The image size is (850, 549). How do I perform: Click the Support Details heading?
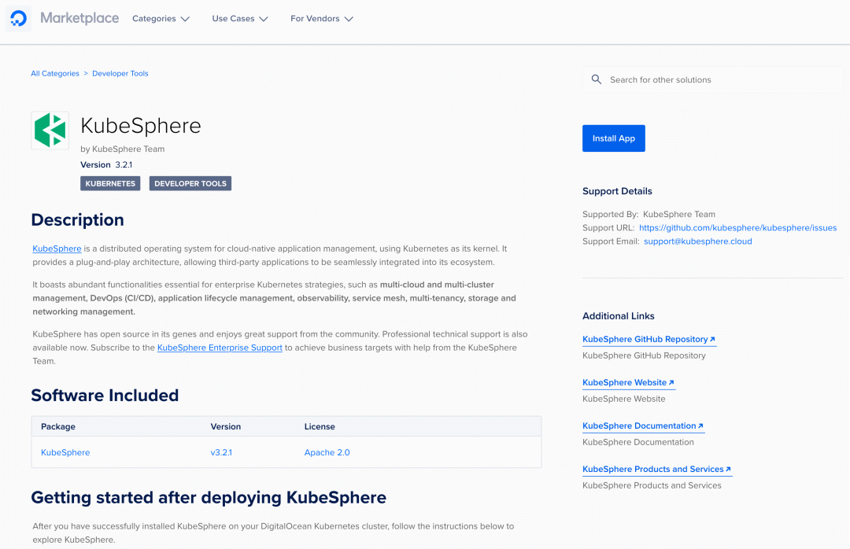point(617,191)
